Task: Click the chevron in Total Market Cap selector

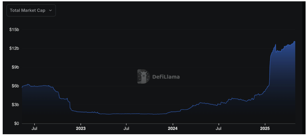Action: [50, 10]
